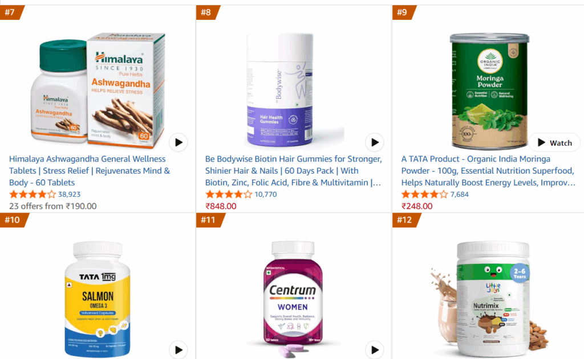584x359 pixels.
Task: Open Centrum Women bottle image
Action: (293, 298)
